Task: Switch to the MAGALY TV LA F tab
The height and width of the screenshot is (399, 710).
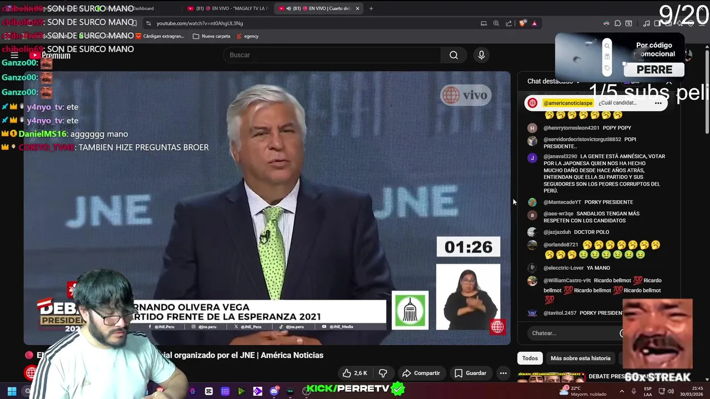Action: click(x=227, y=8)
